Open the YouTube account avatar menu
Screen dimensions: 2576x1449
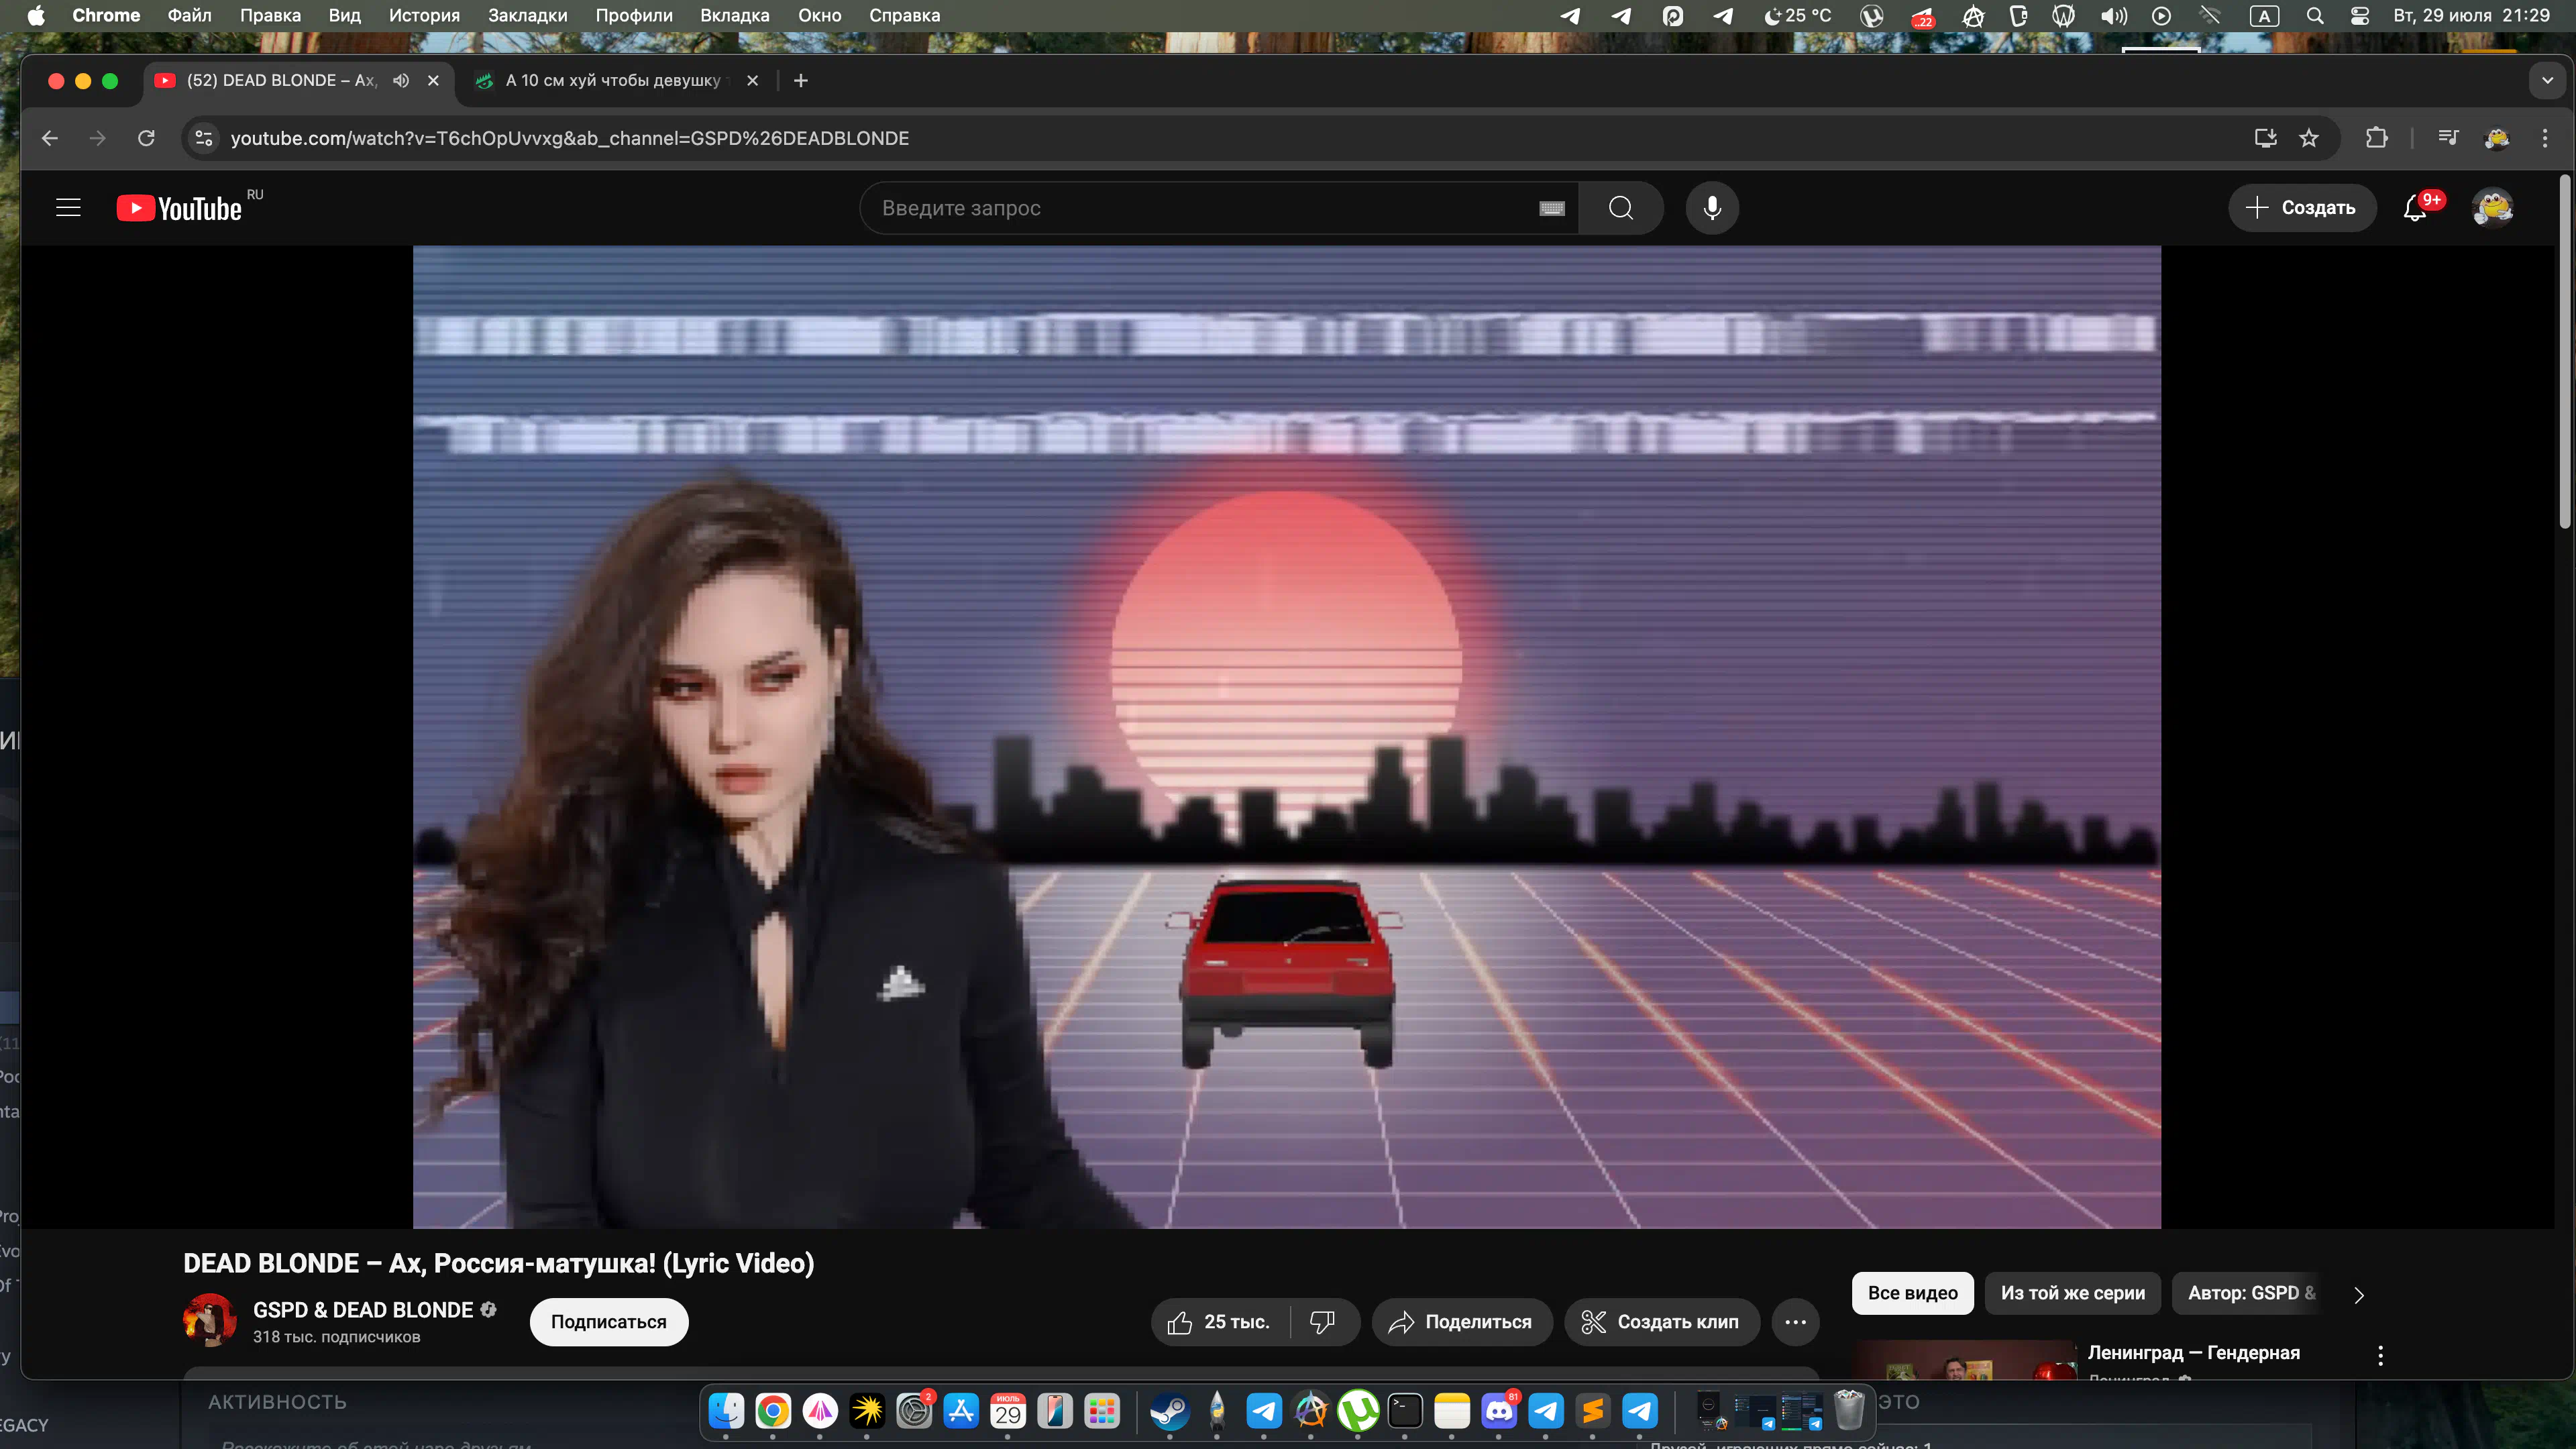(x=2492, y=208)
